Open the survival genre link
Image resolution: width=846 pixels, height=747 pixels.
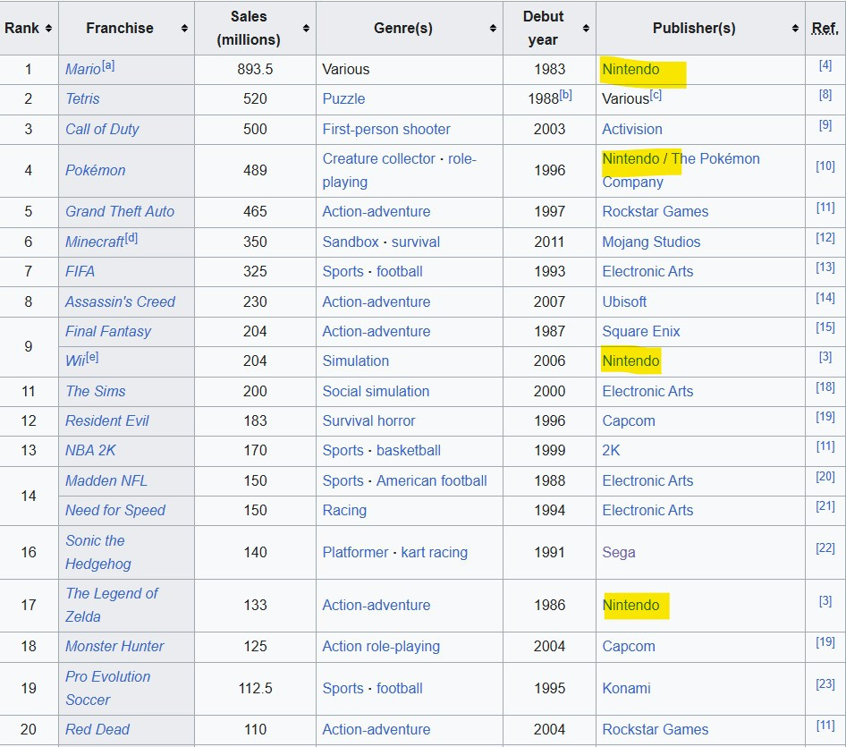pos(416,242)
